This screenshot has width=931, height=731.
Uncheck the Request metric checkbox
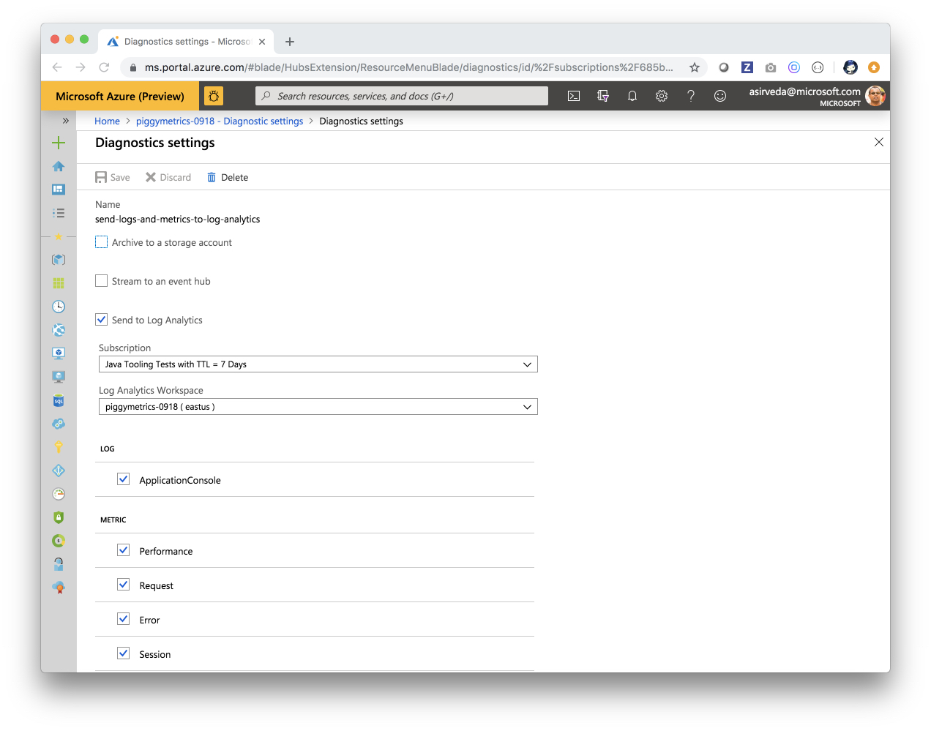tap(124, 585)
